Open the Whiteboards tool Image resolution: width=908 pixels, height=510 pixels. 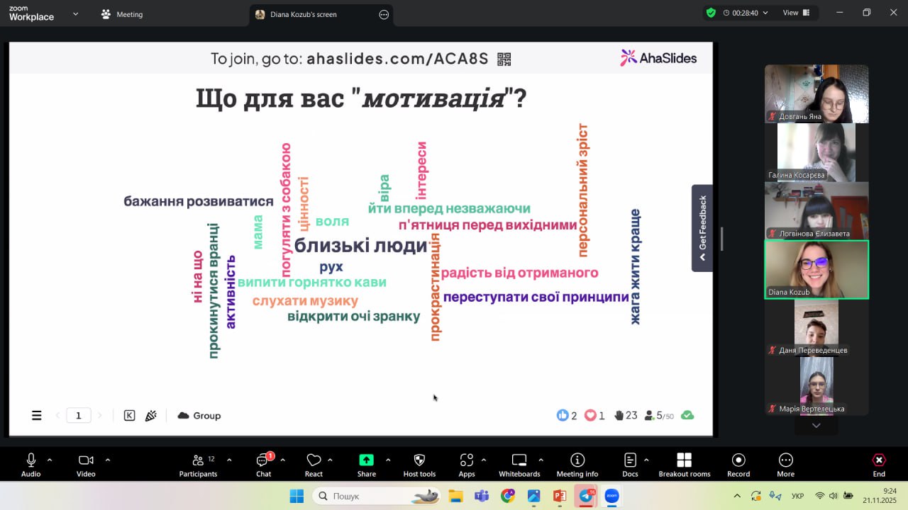point(519,460)
